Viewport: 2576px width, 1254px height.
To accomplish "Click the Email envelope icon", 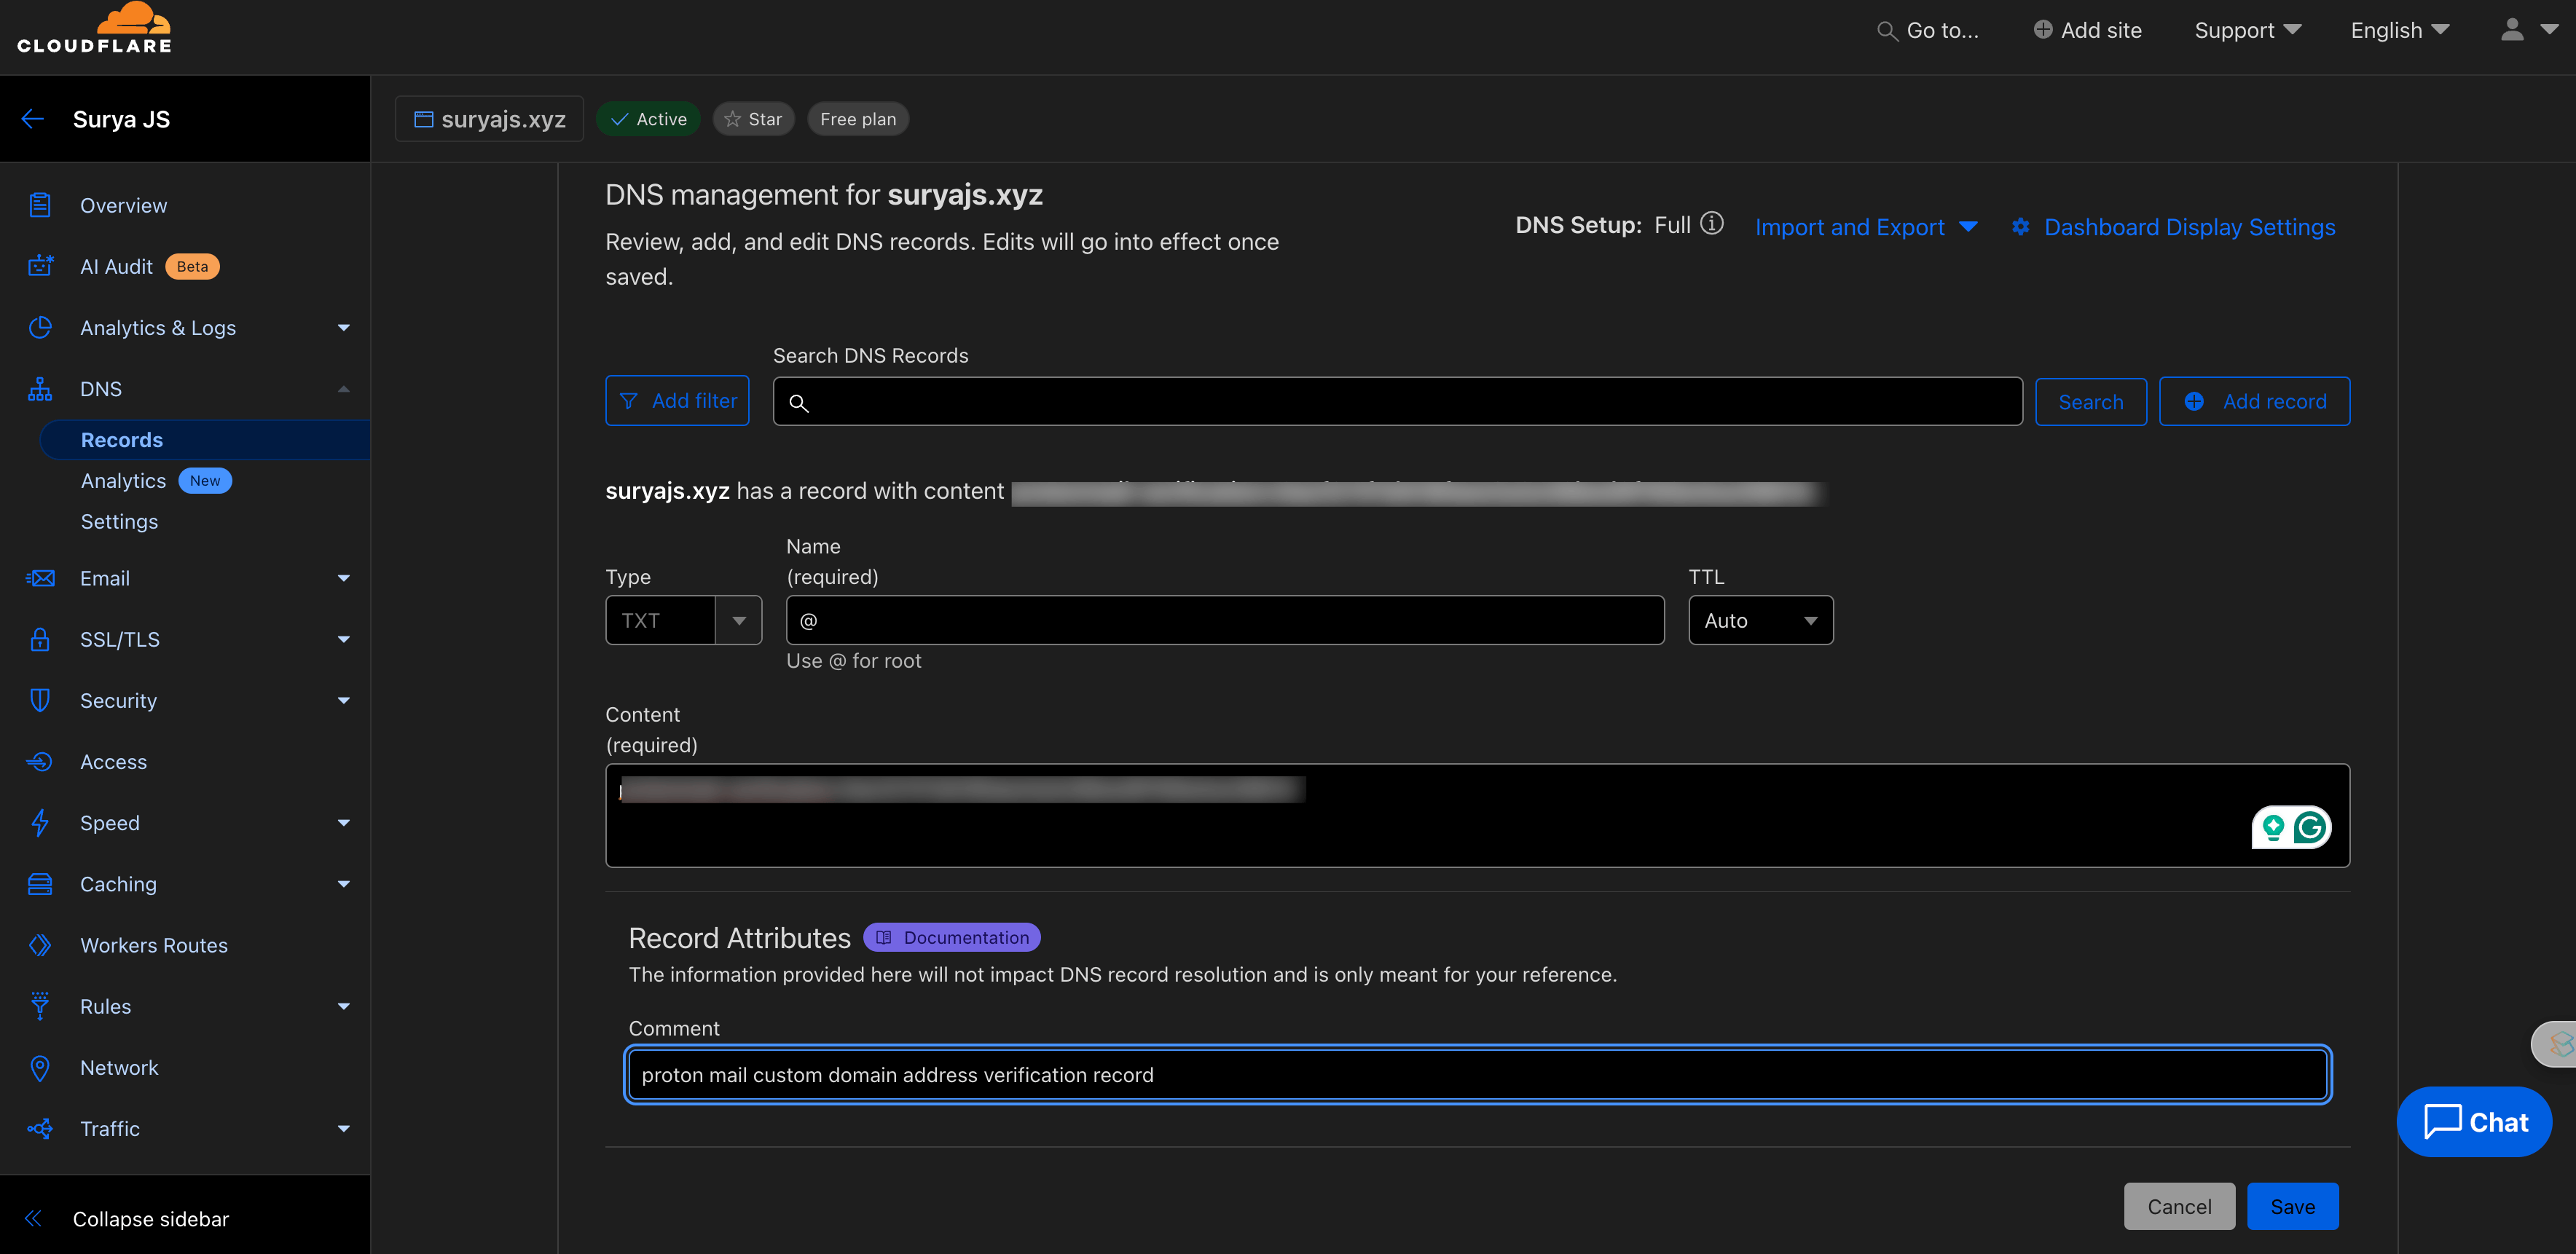I will (40, 578).
